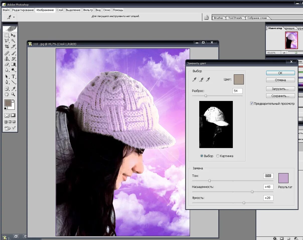Screen dimensions: 303x240
Task: Open the Редактирование menu
Action: point(23,10)
